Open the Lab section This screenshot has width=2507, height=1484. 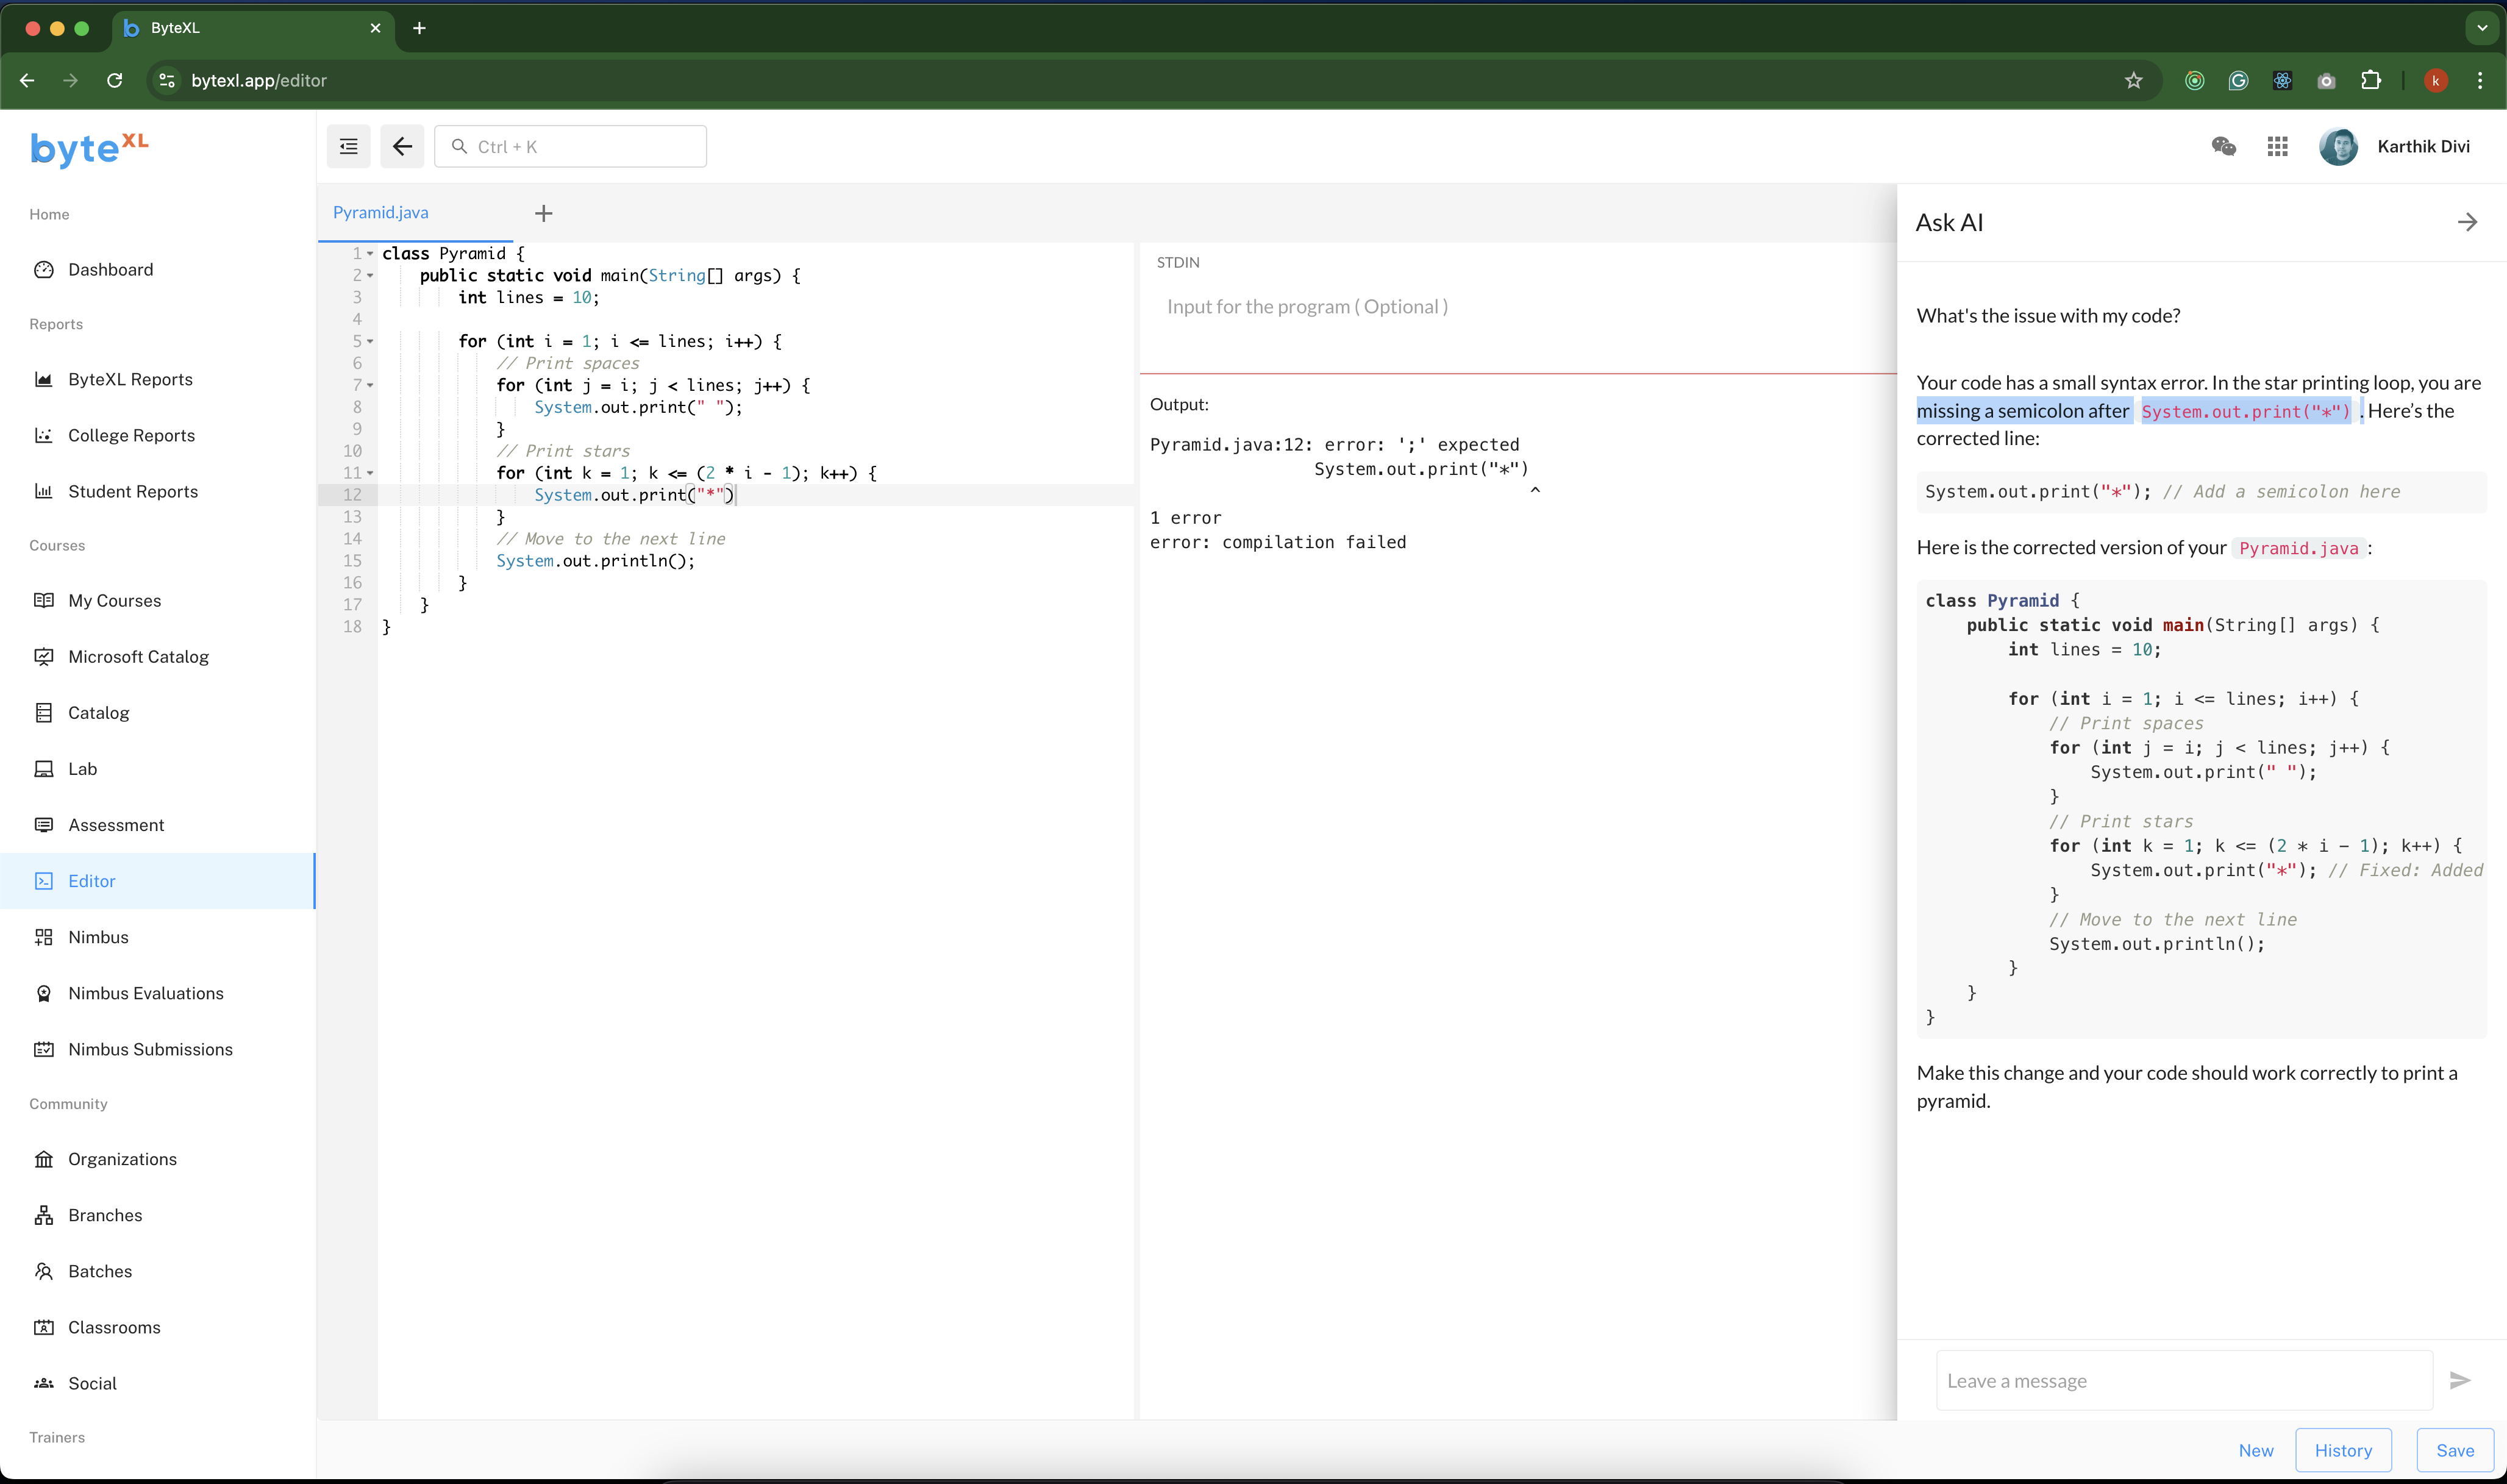click(82, 768)
